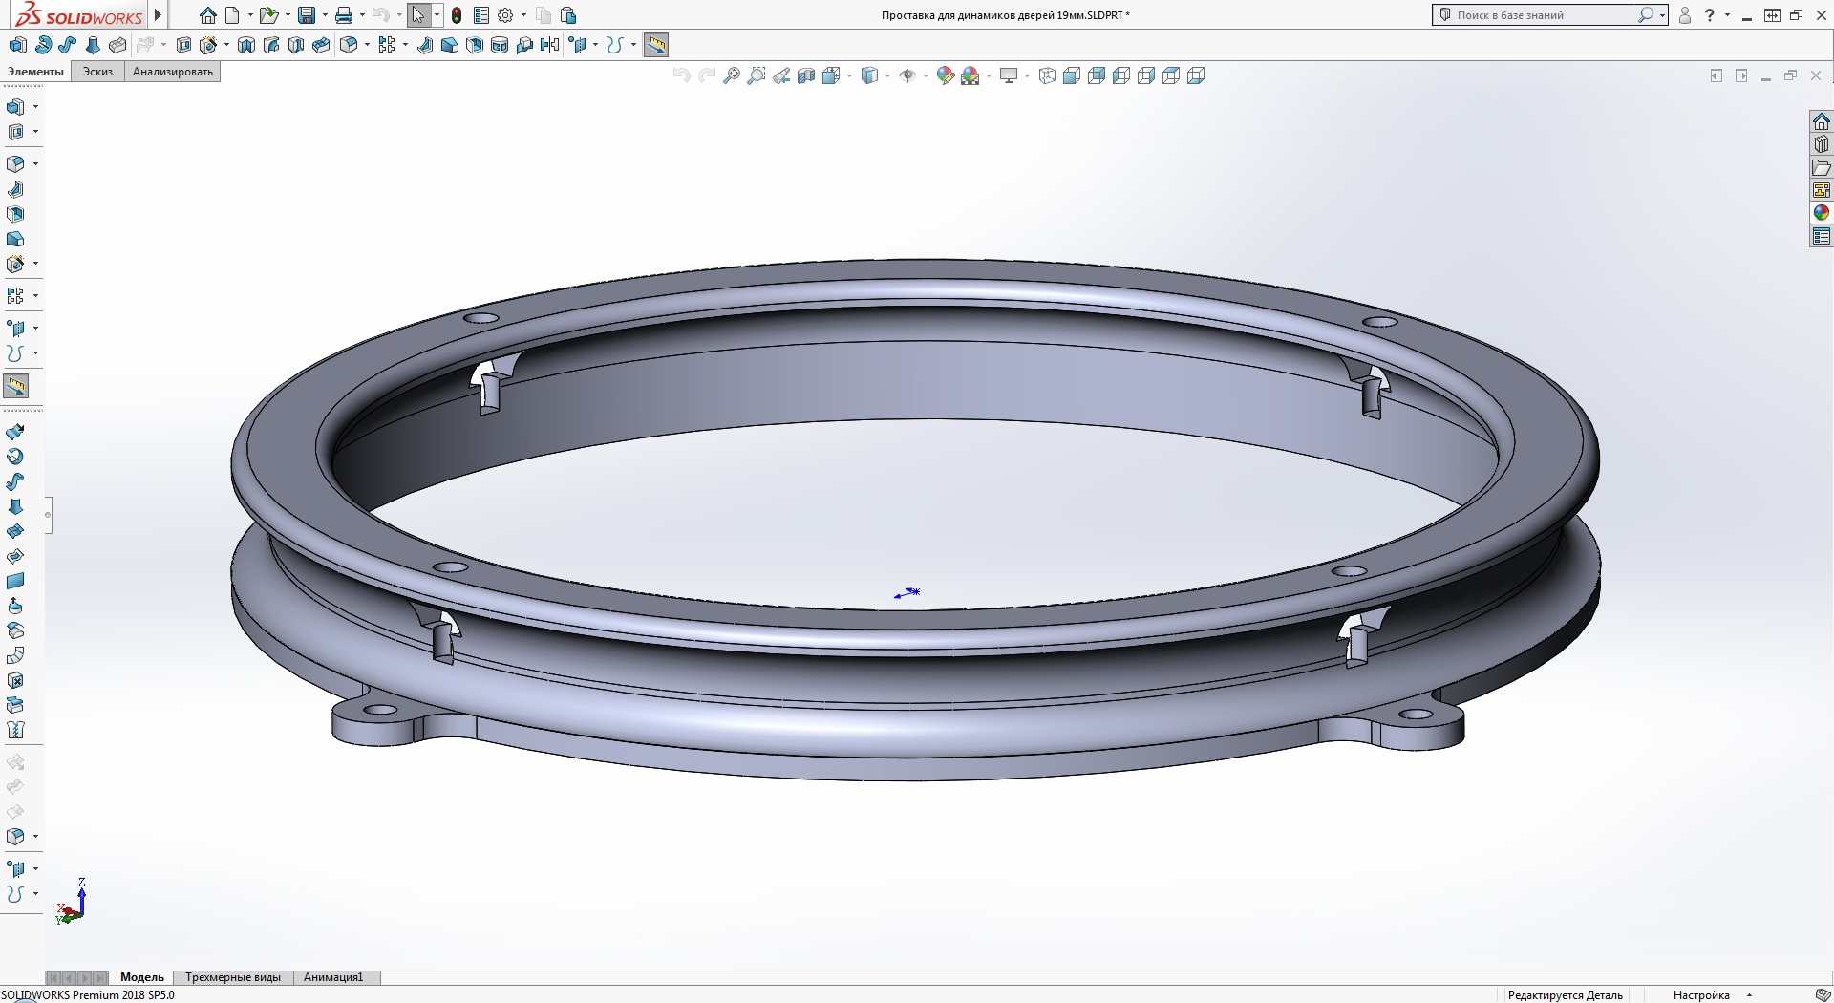Toggle the Select cursor tool
Image resolution: width=1834 pixels, height=1003 pixels.
(417, 15)
